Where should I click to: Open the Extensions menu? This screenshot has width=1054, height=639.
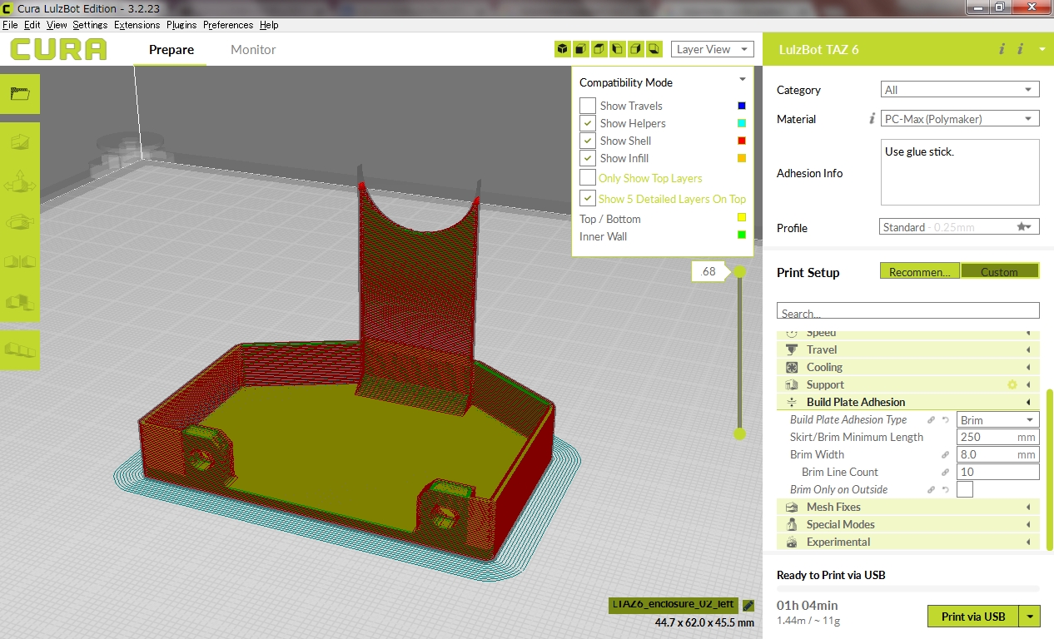pyautogui.click(x=137, y=25)
